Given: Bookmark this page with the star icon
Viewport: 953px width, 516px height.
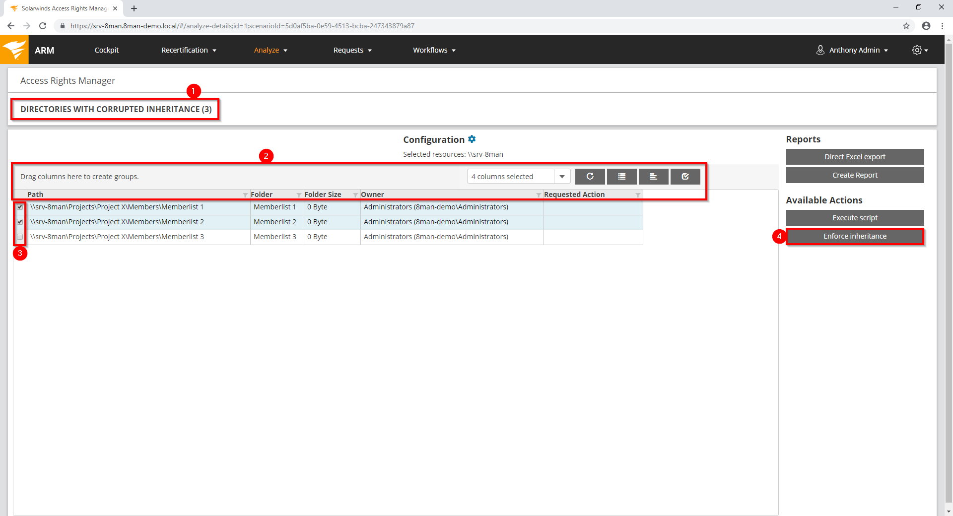Looking at the screenshot, I should [x=906, y=26].
